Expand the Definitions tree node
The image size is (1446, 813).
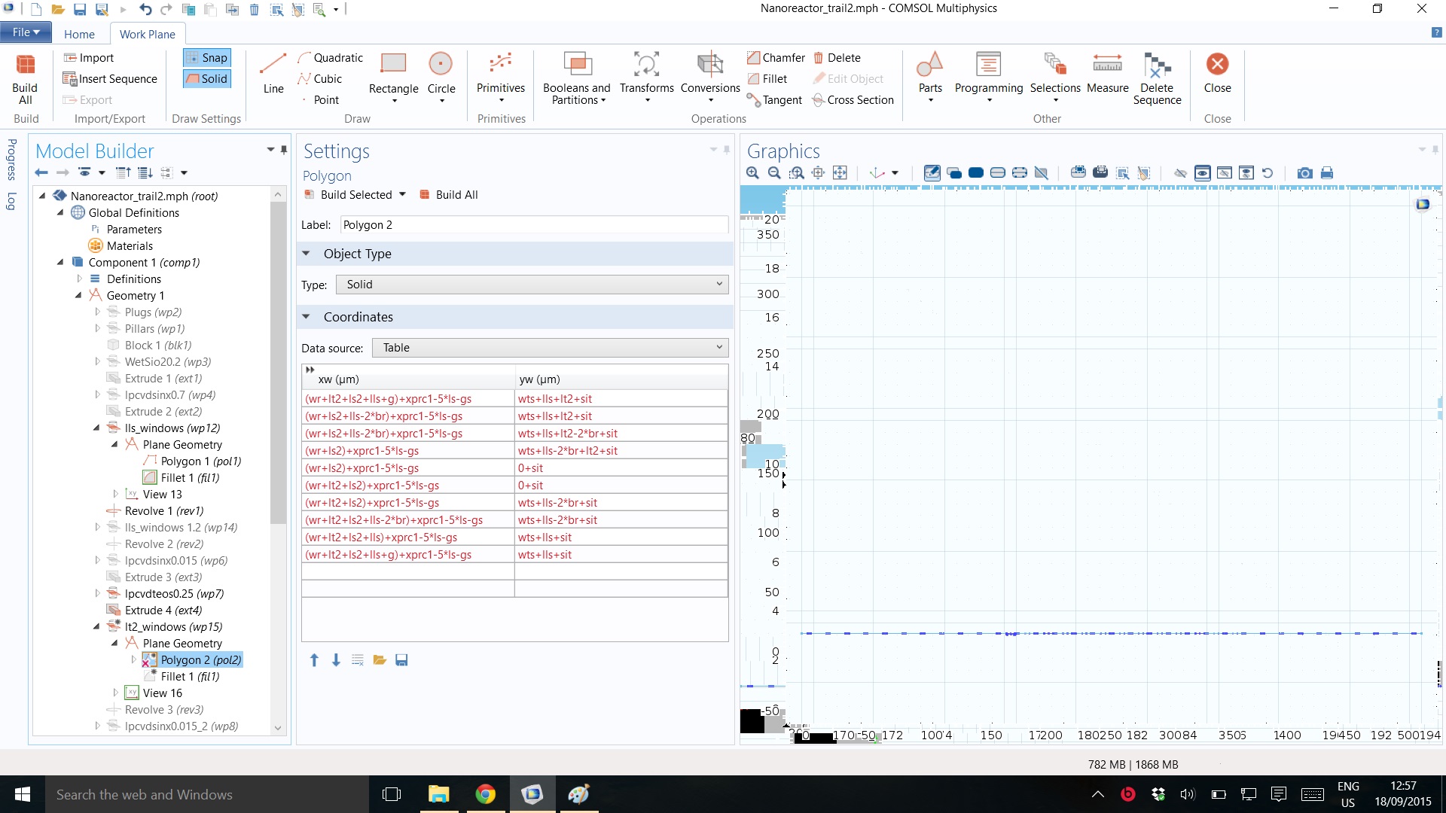point(79,279)
